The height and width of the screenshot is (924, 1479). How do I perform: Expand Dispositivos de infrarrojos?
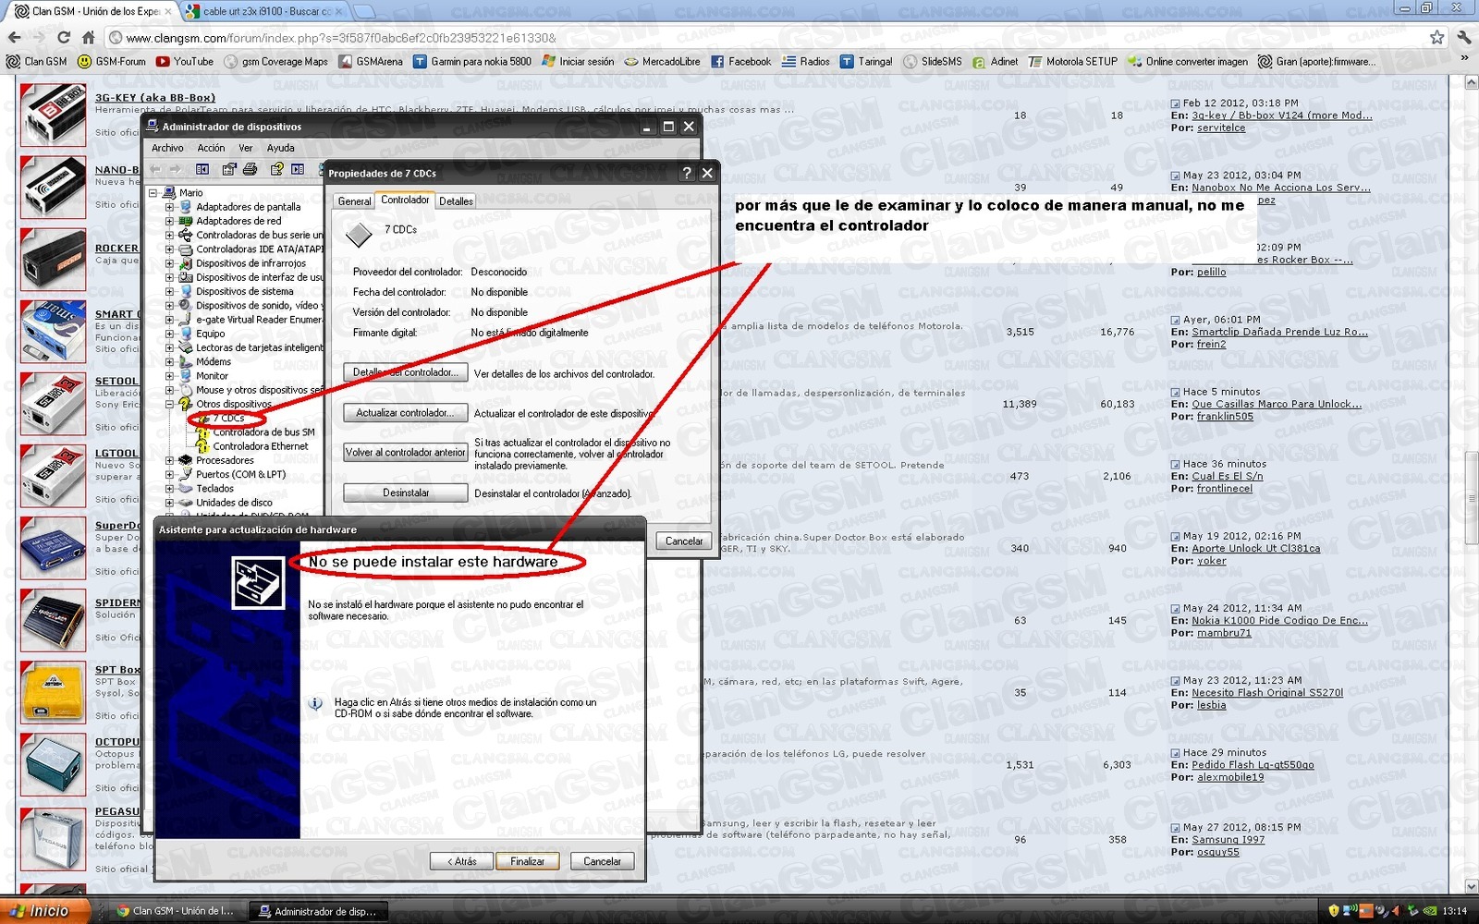169,263
